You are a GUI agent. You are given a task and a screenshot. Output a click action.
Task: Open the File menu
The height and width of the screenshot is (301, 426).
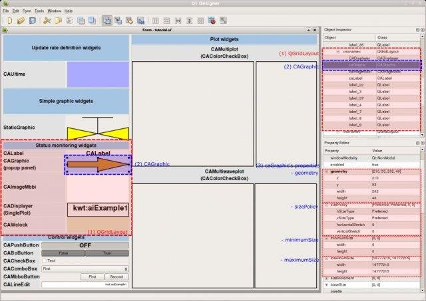pos(6,11)
